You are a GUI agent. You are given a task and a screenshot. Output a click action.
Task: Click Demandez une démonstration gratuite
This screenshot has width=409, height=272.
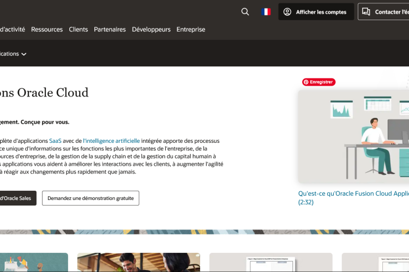91,198
